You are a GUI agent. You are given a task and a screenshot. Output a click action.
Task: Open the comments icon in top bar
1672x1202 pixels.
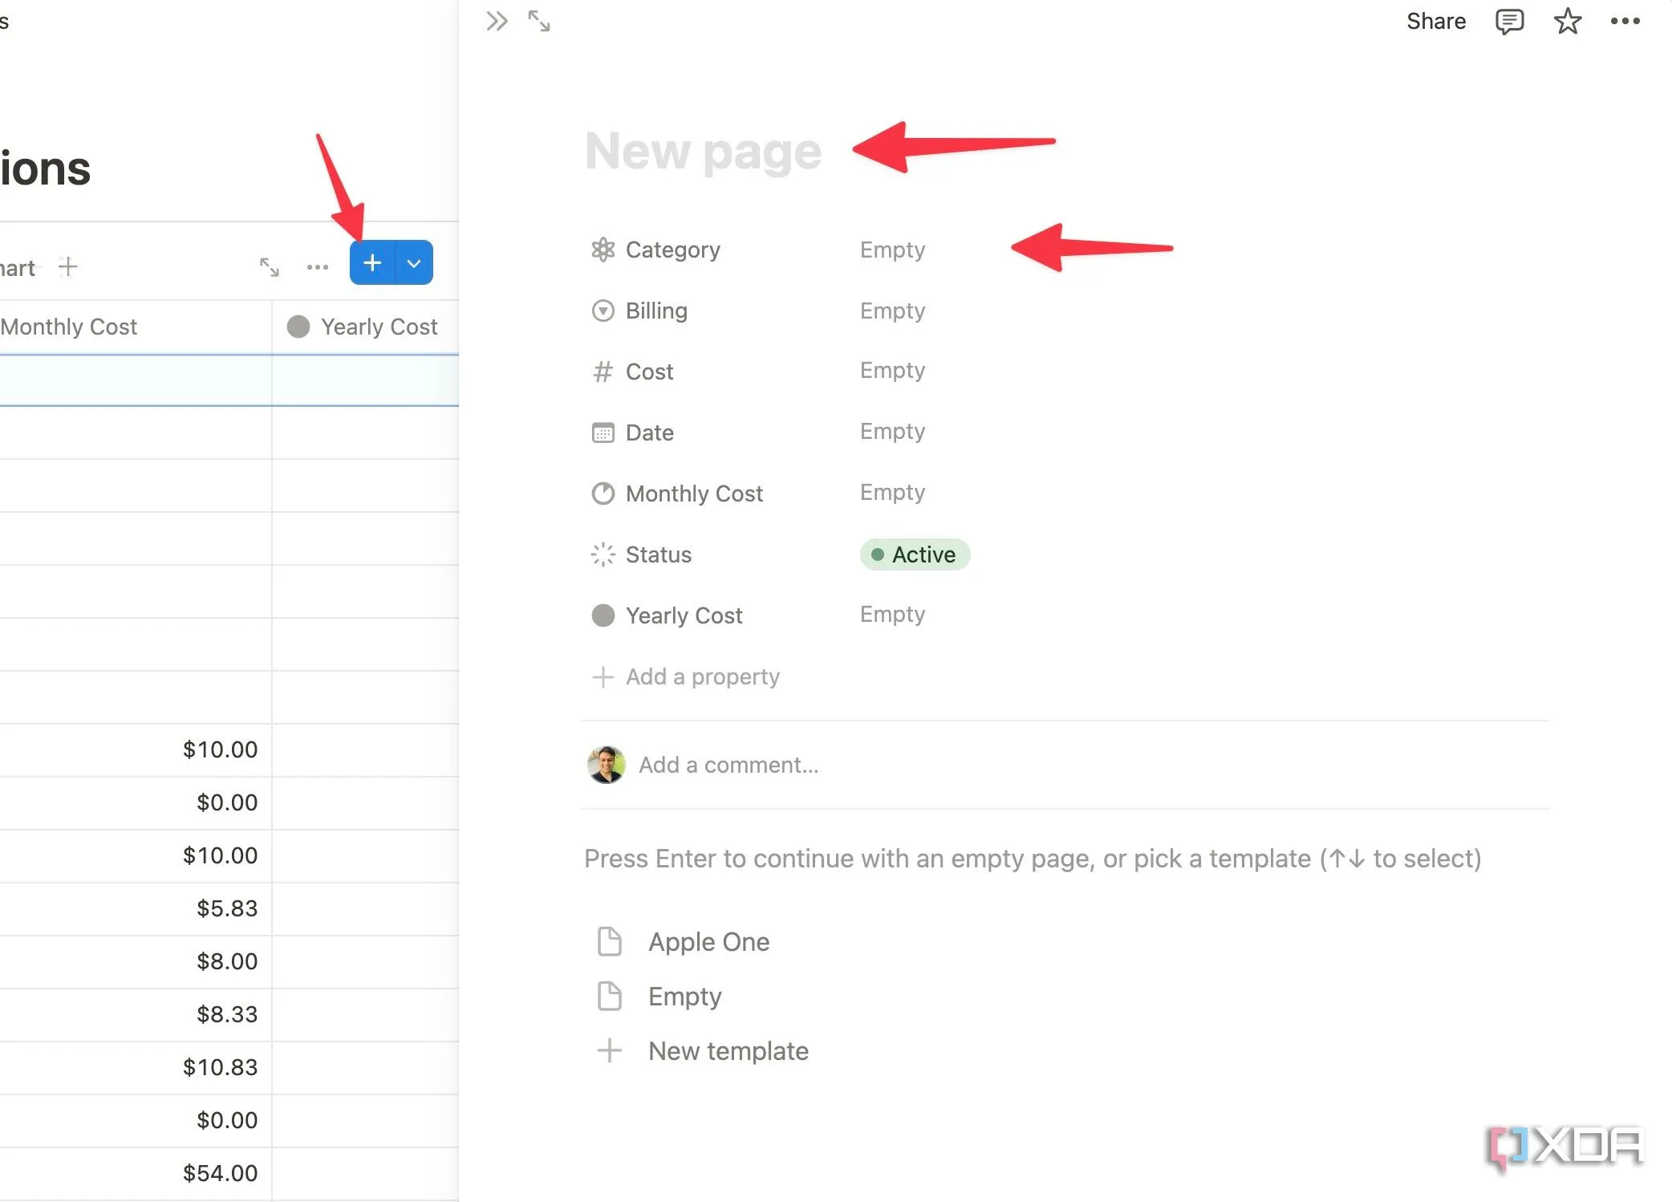[x=1509, y=21]
